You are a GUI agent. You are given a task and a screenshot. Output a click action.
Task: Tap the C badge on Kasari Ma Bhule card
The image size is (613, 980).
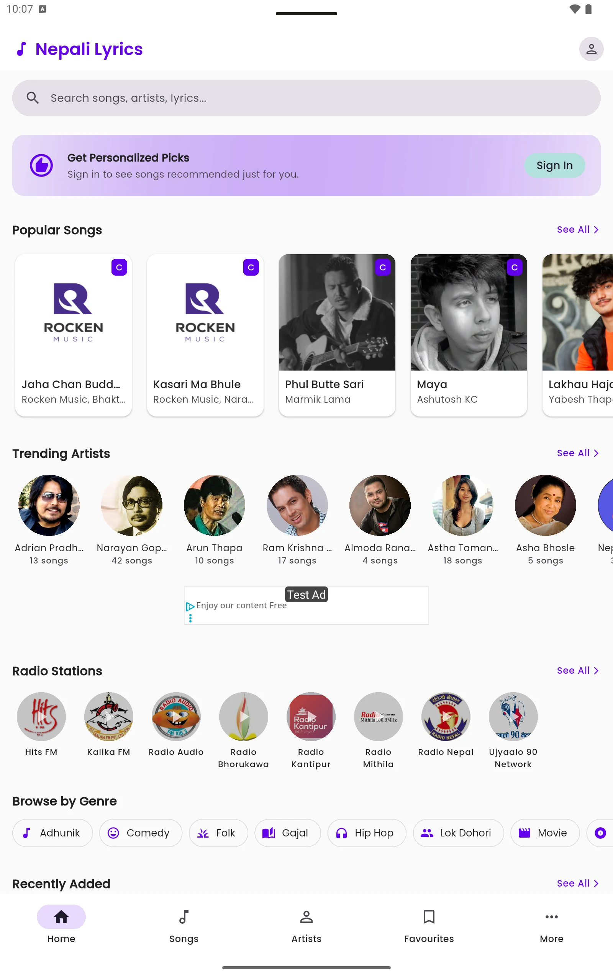click(251, 267)
